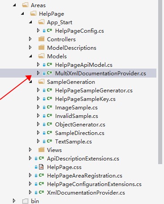
Task: Click C# icon of ObjectGenerator.cs
Action: coord(49,124)
